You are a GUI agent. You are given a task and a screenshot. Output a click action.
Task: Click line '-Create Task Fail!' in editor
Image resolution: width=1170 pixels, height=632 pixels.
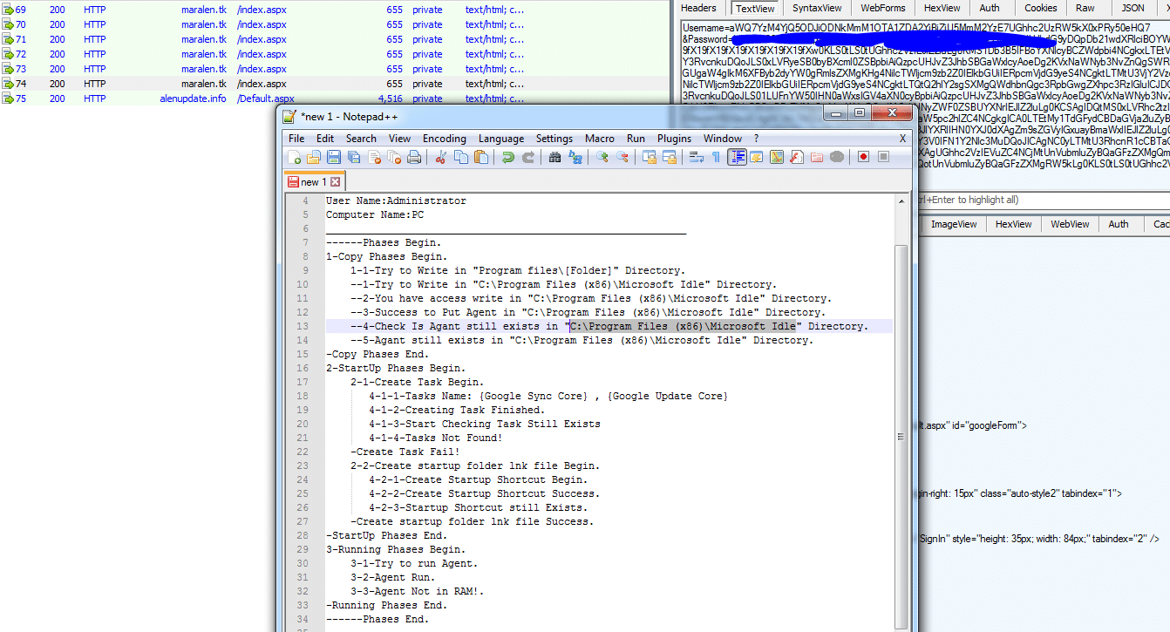(x=405, y=452)
